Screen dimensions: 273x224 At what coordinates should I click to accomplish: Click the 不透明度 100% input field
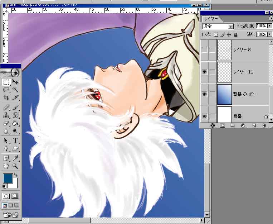click(262, 26)
